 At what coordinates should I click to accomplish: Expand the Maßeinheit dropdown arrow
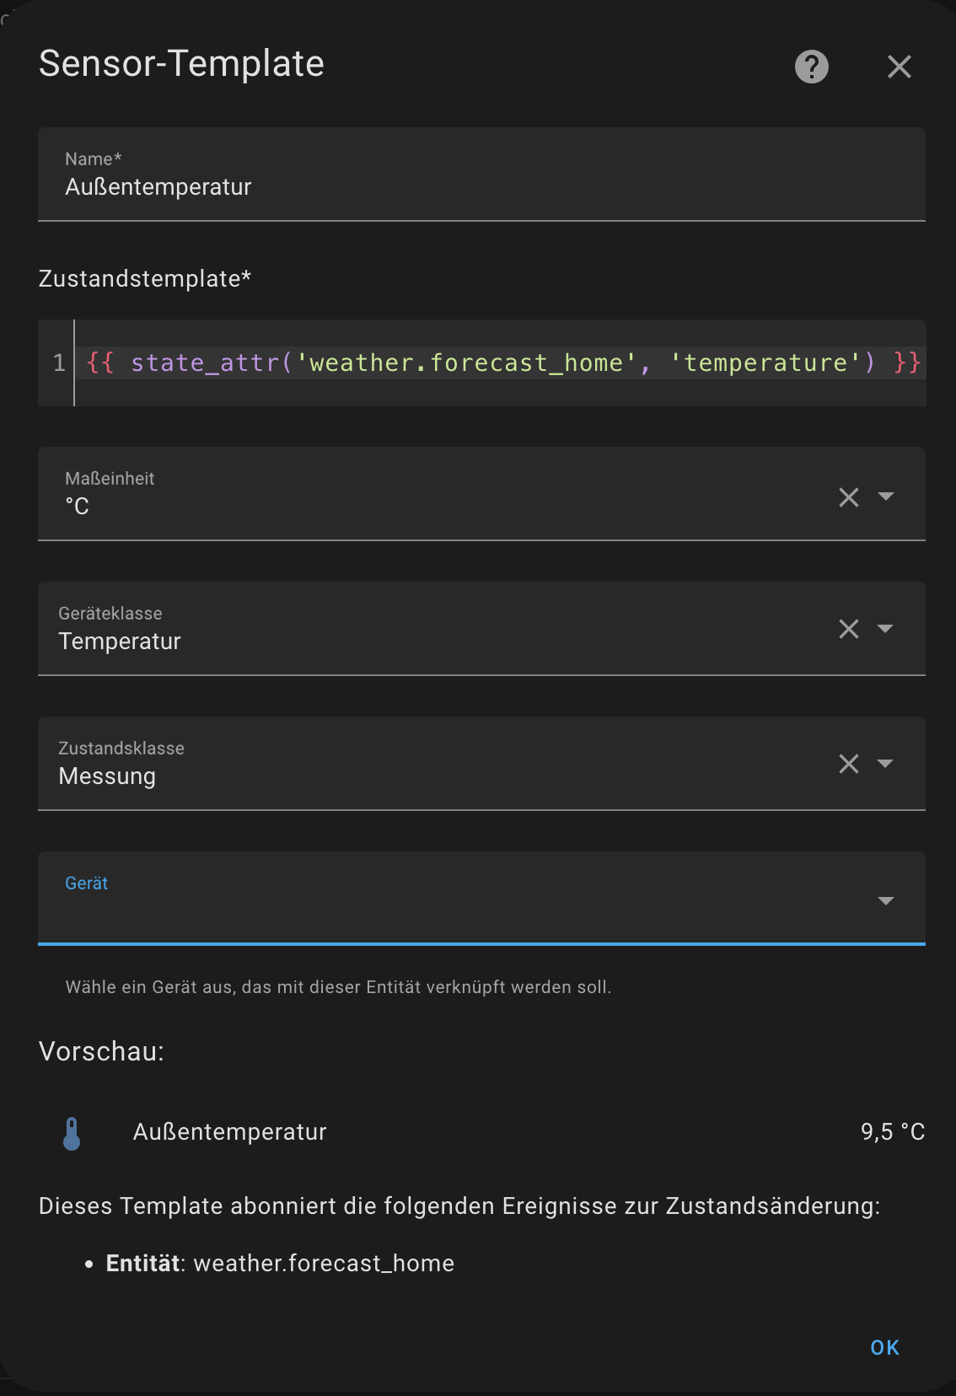pos(886,496)
